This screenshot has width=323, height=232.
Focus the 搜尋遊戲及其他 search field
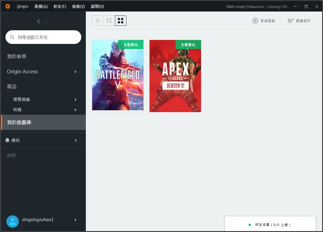[x=43, y=37]
